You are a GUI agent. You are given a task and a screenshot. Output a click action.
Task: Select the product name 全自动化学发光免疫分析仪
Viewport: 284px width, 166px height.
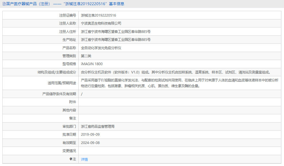(x=102, y=47)
